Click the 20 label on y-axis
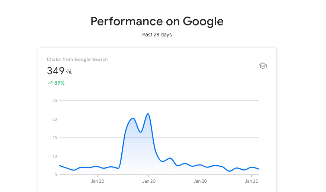Viewport: 326px width, 192px height. (x=55, y=138)
